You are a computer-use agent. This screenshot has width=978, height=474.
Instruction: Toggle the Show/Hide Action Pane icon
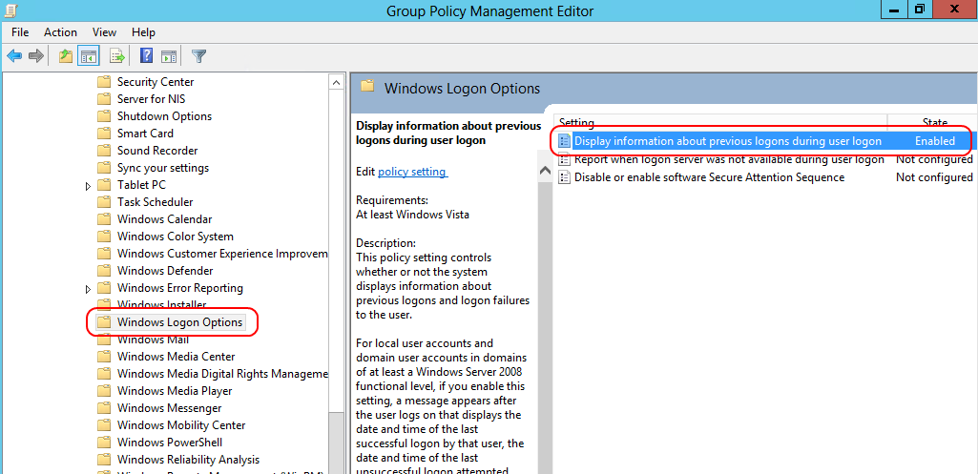tap(169, 56)
